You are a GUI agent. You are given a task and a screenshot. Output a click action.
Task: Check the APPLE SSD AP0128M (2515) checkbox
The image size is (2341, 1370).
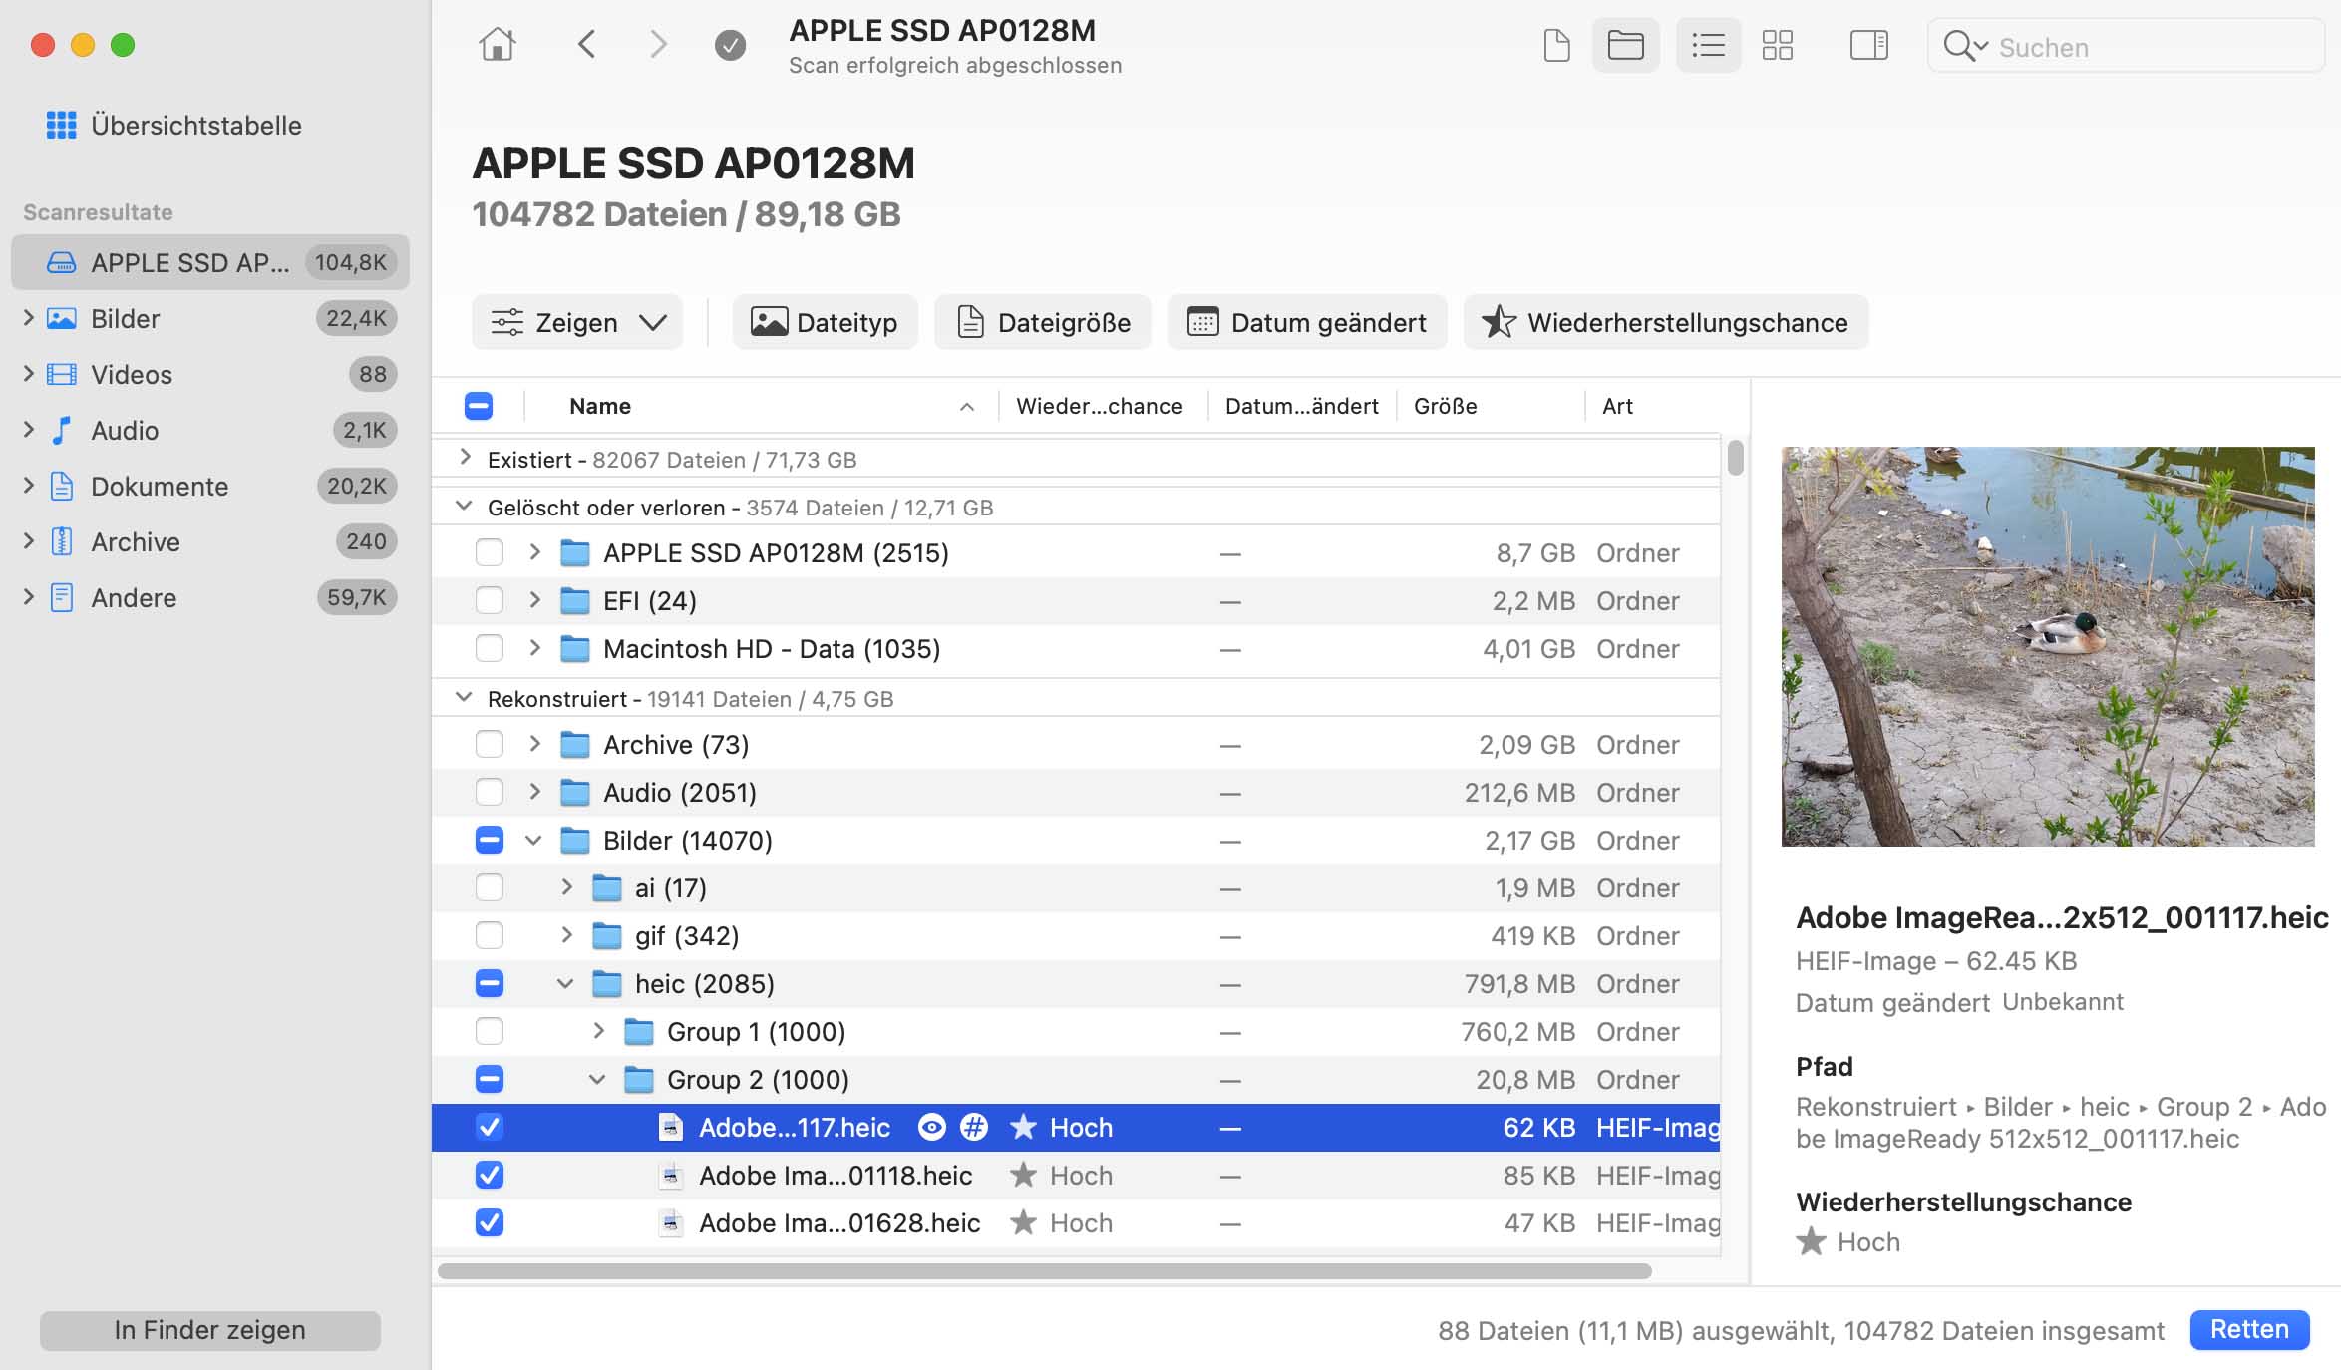pos(490,552)
